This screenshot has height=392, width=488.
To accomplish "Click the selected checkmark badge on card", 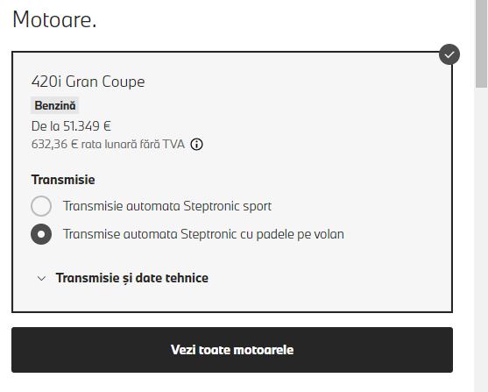I will click(x=449, y=54).
